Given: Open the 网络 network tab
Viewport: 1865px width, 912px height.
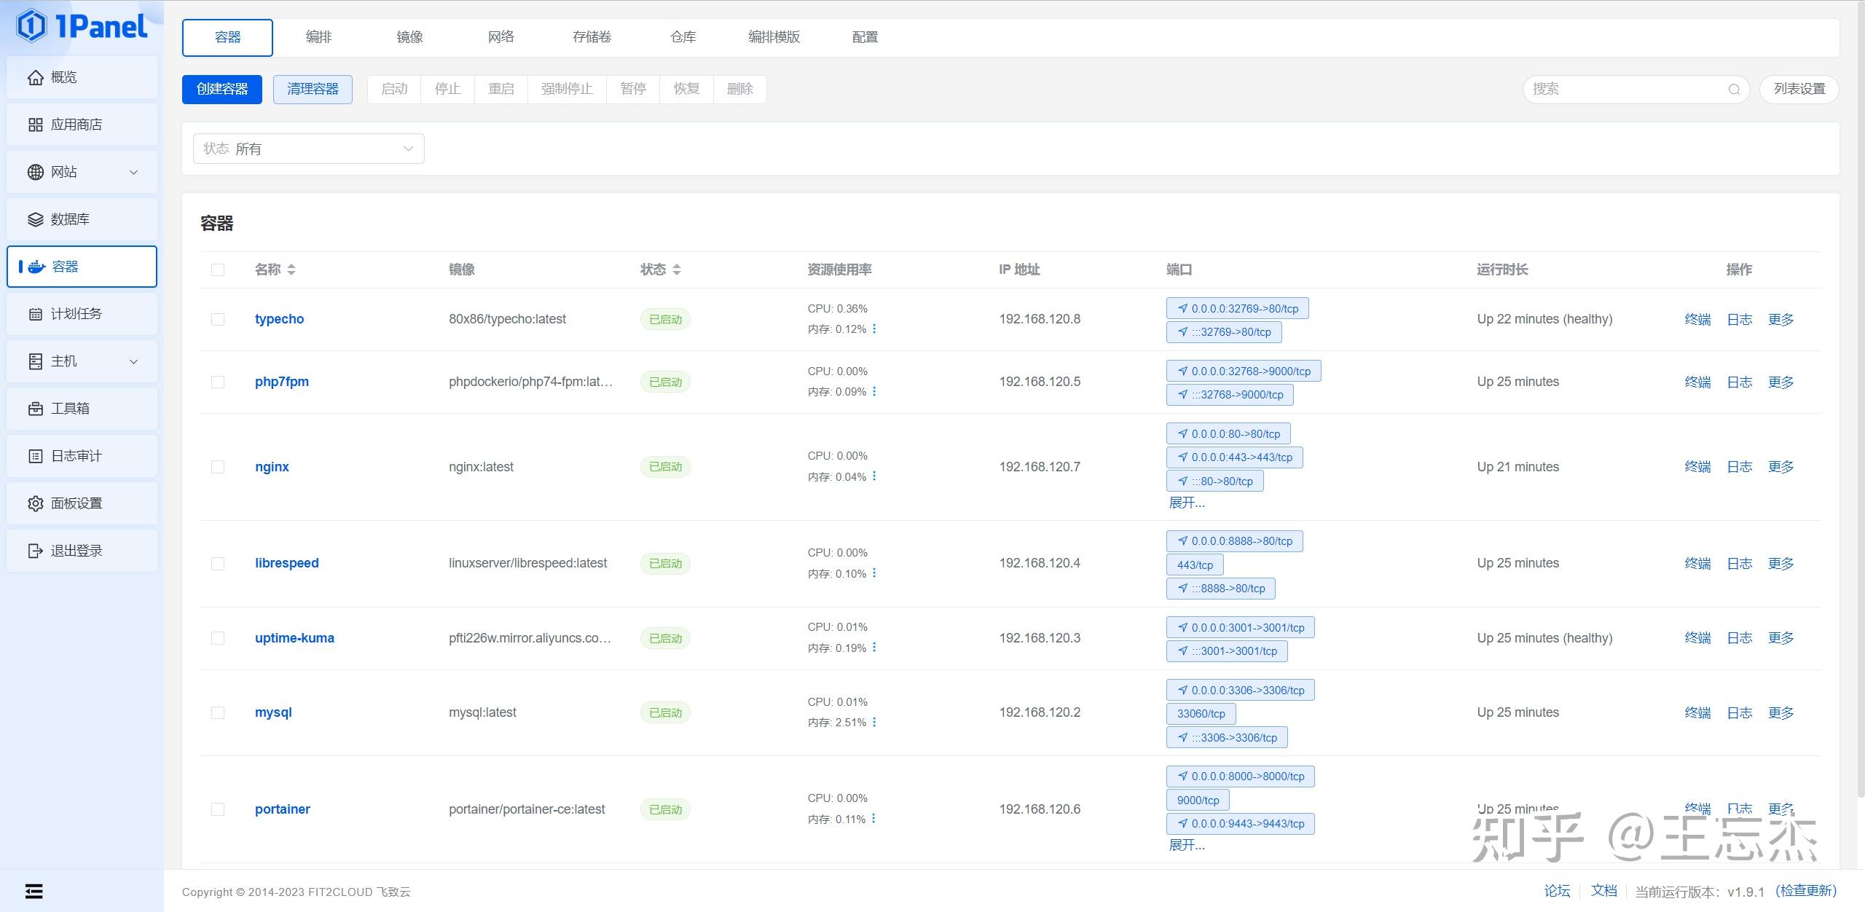Looking at the screenshot, I should pos(500,36).
